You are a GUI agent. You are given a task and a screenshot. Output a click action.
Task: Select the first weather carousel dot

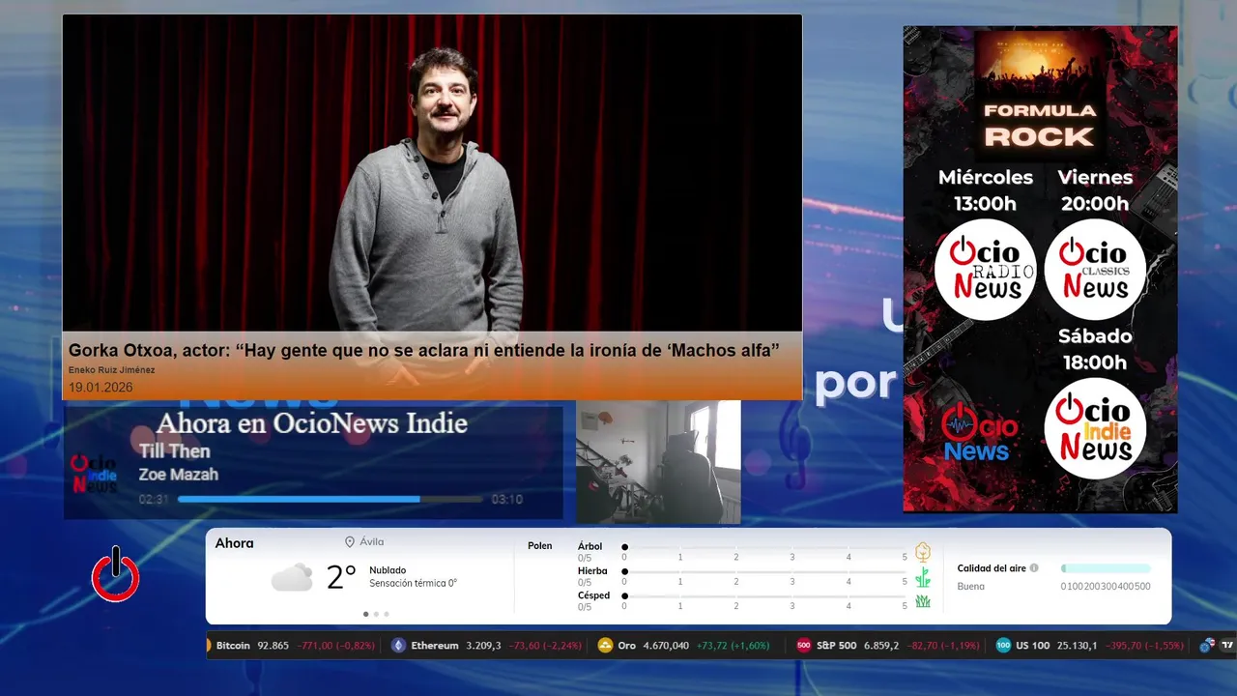[365, 614]
